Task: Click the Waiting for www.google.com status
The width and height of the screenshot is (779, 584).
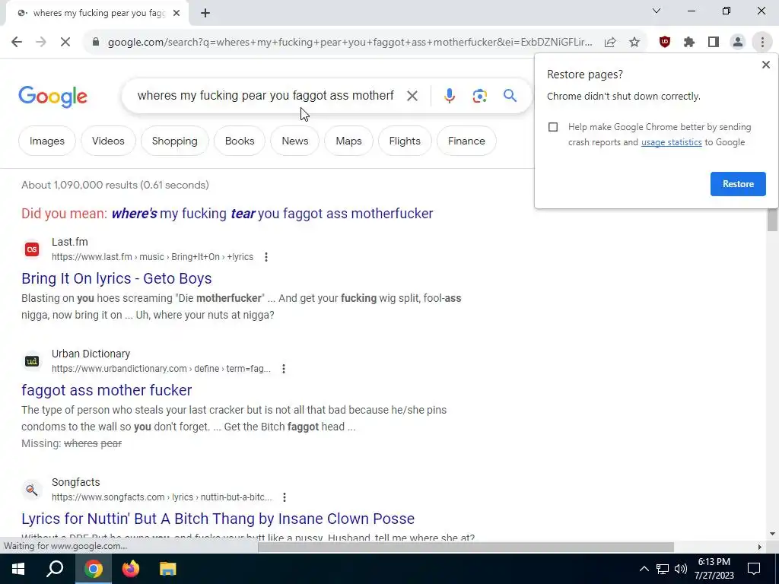Action: click(x=65, y=546)
